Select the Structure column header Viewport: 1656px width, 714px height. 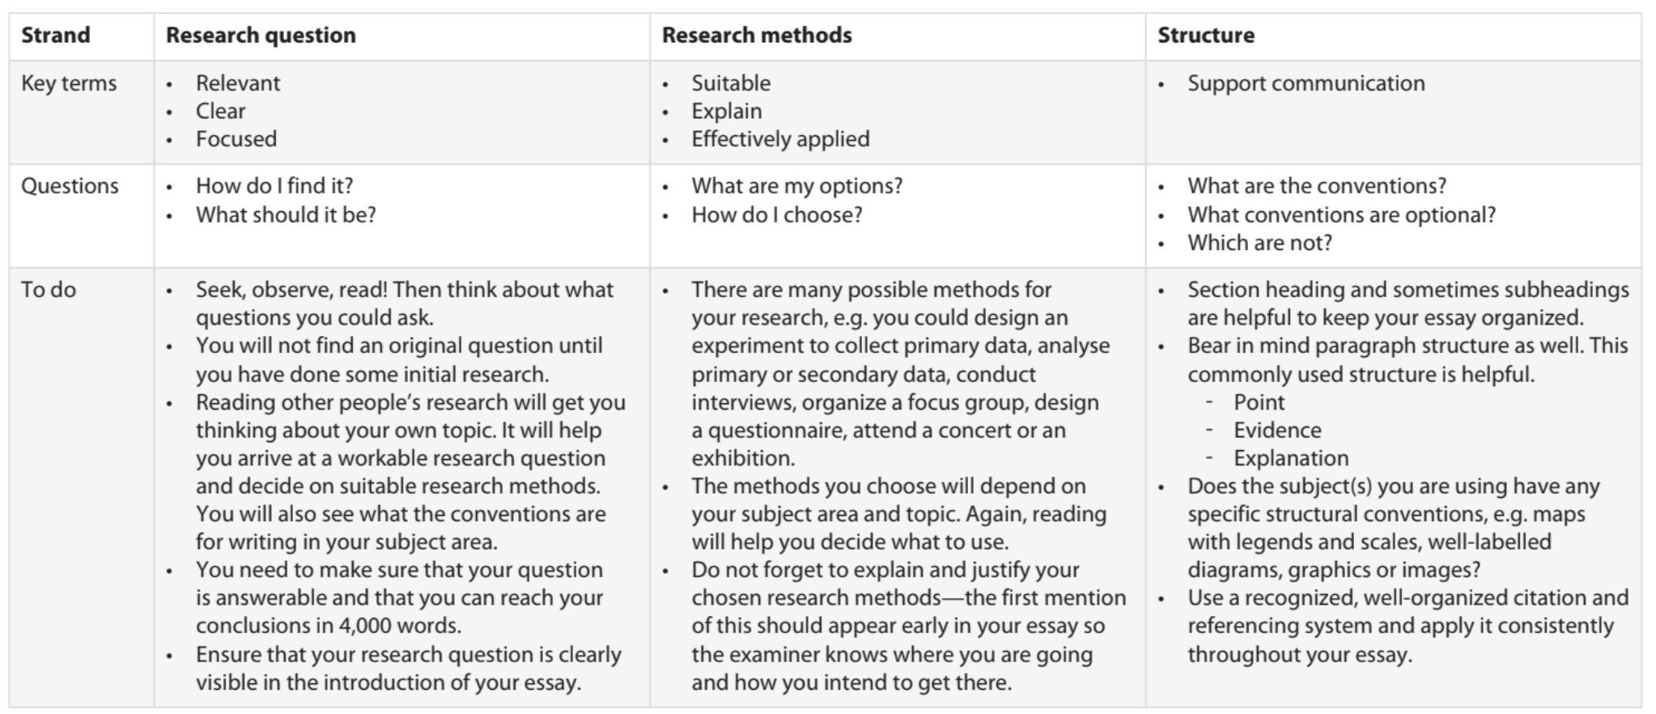(1206, 35)
